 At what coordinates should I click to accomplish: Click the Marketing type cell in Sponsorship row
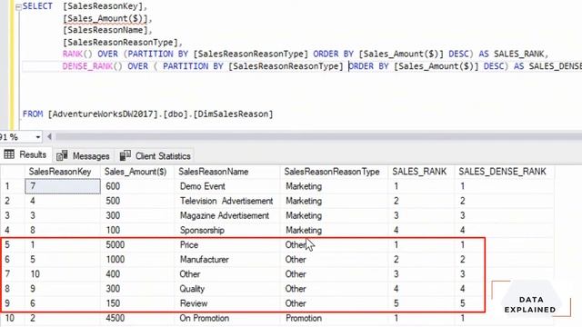pyautogui.click(x=334, y=230)
